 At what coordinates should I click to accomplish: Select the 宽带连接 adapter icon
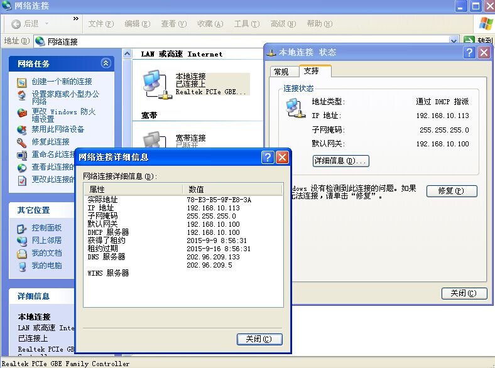tap(155, 140)
